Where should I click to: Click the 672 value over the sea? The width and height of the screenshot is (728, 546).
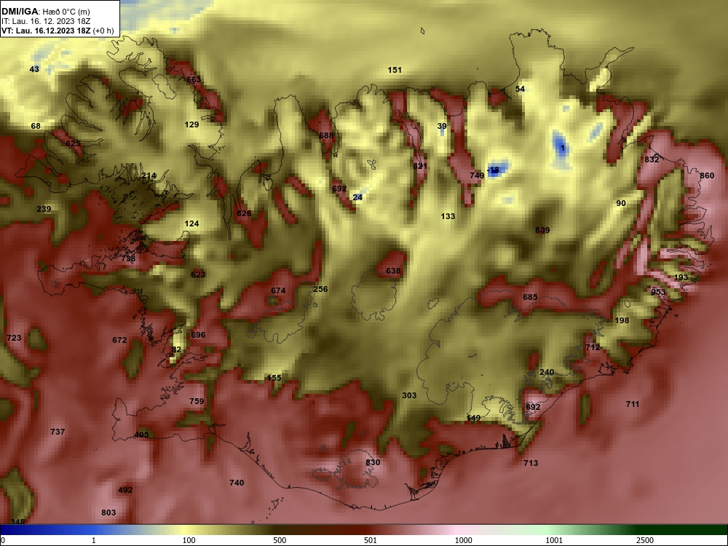119,340
